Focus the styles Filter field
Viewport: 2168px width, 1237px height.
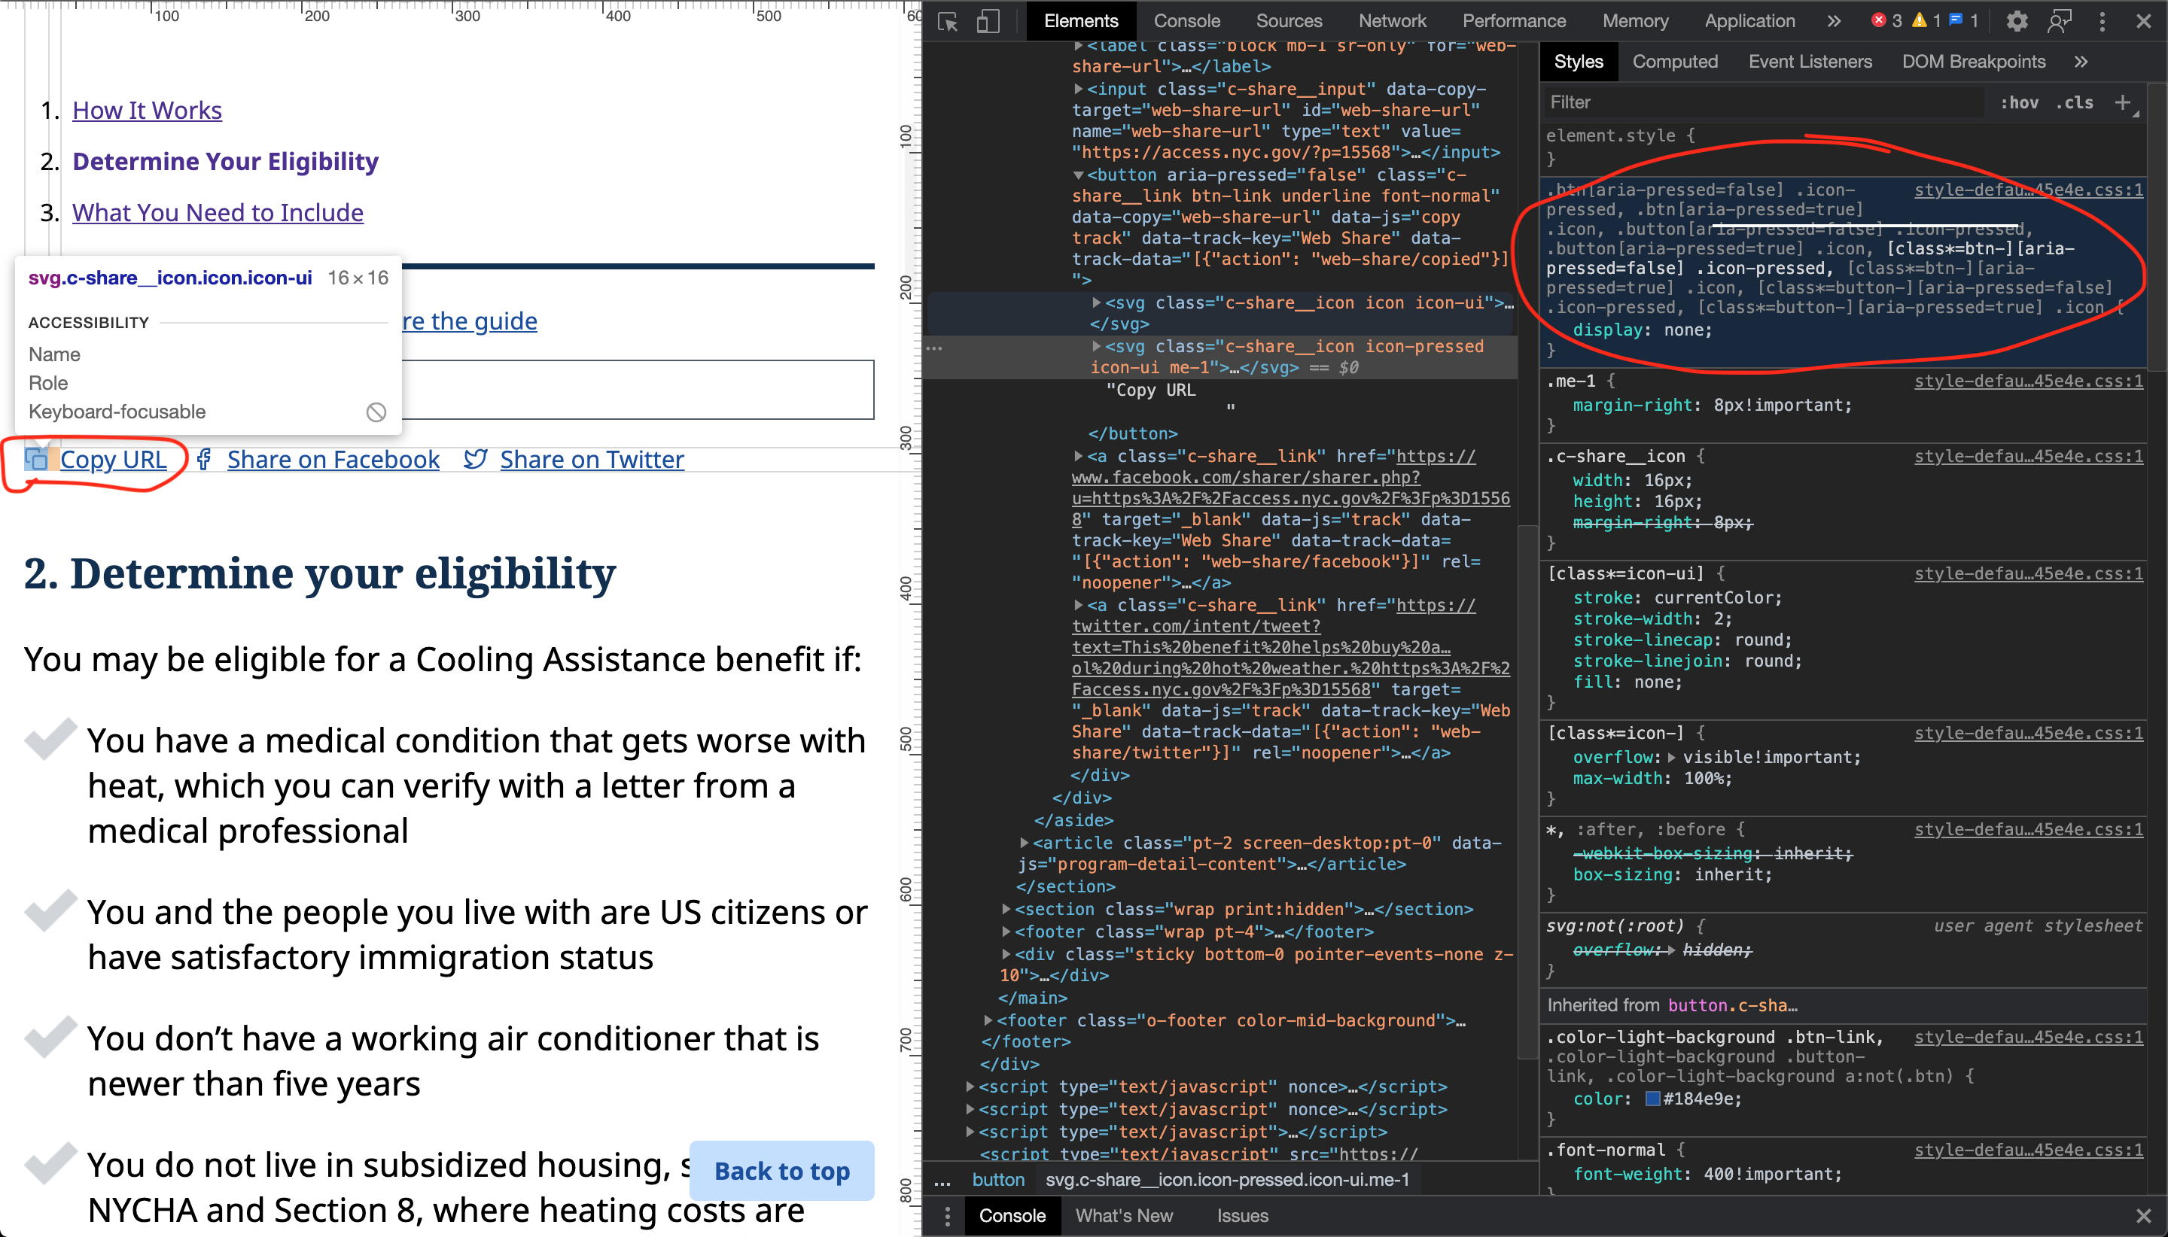pyautogui.click(x=1764, y=103)
